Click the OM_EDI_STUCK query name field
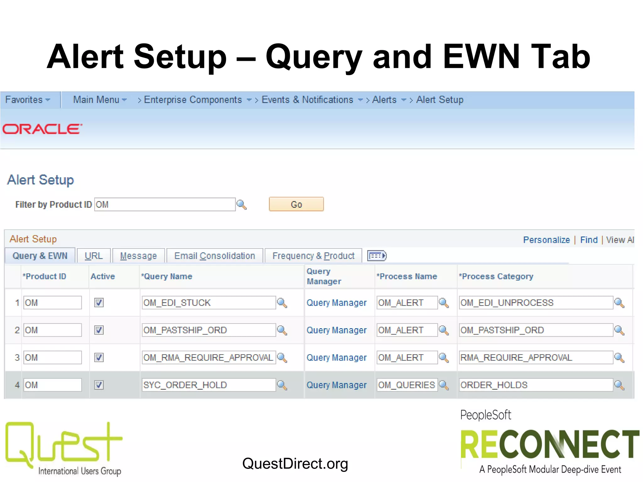 pos(209,303)
